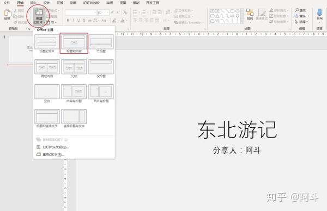Open the font name combo box
The height and width of the screenshot is (211, 327).
81,13
